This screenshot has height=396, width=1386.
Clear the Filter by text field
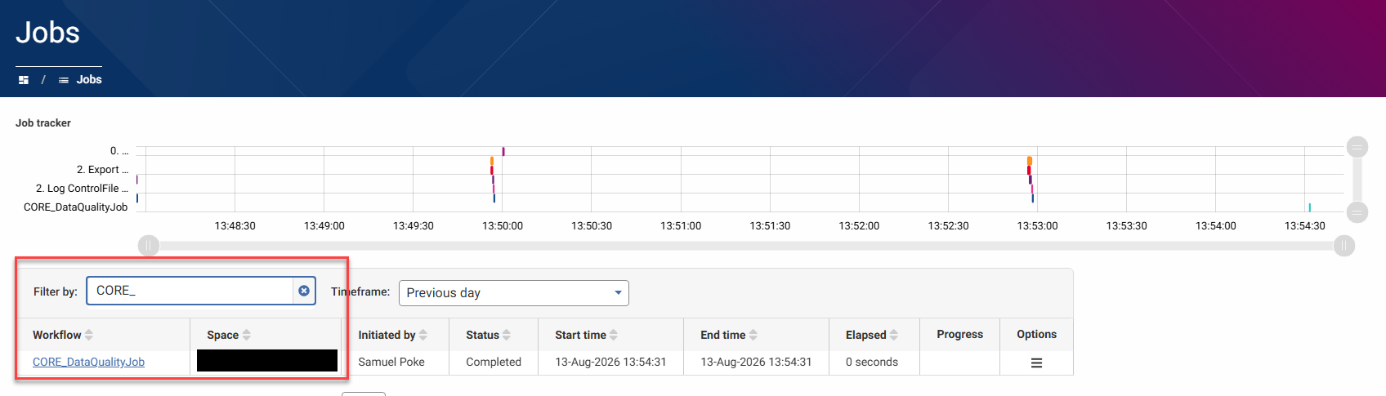304,291
